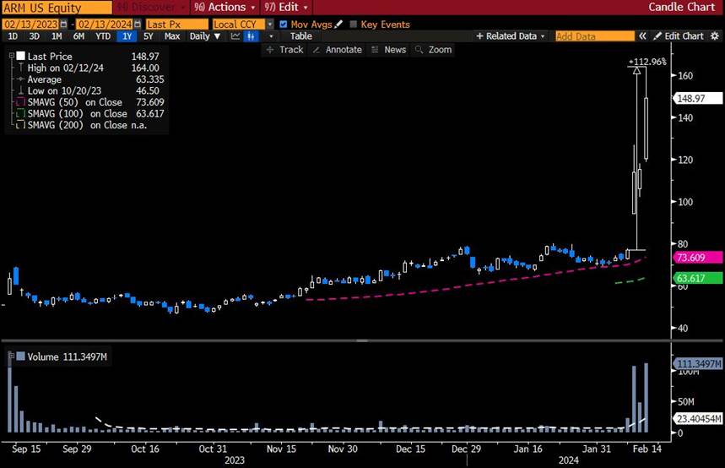Click the end date field 02/13/2024
Viewport: 725px width, 468px height.
point(105,24)
